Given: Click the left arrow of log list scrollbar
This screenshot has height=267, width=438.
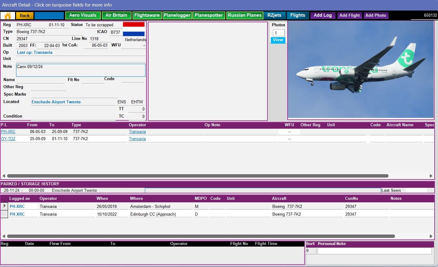Looking at the screenshot, I should point(3,236).
